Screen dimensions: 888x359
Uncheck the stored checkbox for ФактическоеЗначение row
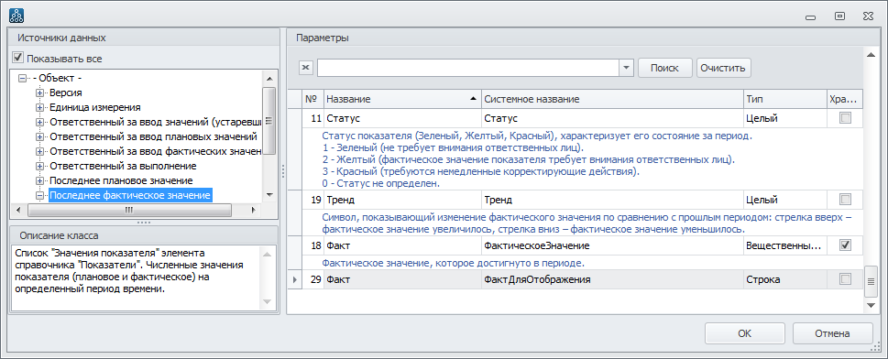845,245
